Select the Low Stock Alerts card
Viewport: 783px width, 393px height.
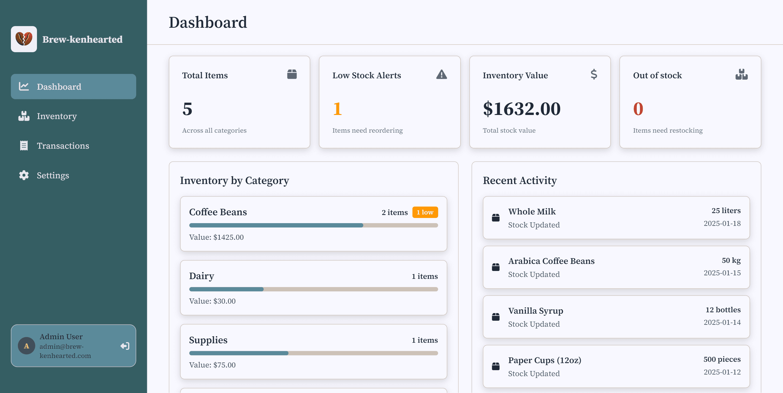(390, 102)
